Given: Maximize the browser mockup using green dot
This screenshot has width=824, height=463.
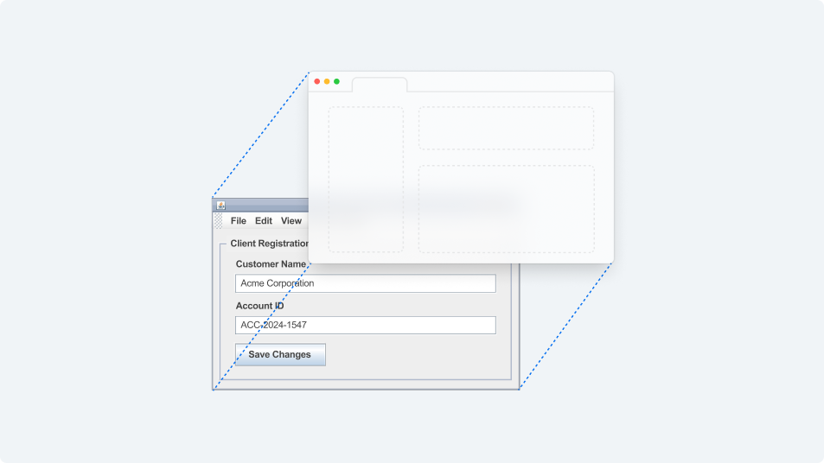Looking at the screenshot, I should [337, 81].
